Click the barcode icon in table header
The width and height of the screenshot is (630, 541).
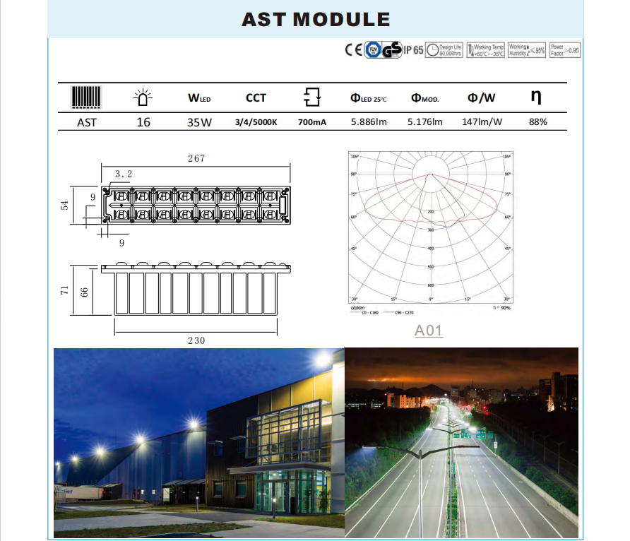[x=86, y=97]
